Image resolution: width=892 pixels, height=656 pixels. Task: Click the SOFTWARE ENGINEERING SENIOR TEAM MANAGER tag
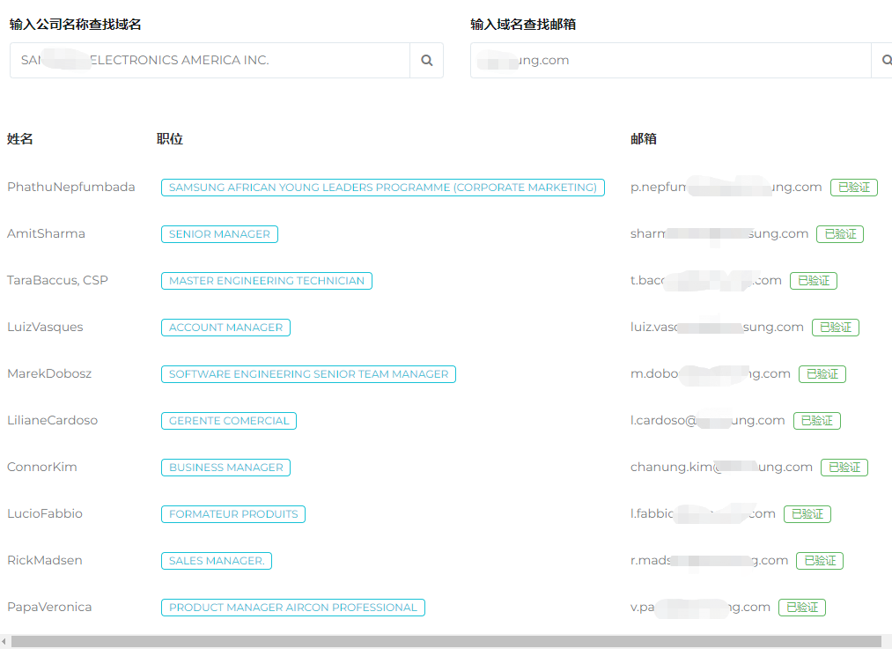tap(308, 374)
